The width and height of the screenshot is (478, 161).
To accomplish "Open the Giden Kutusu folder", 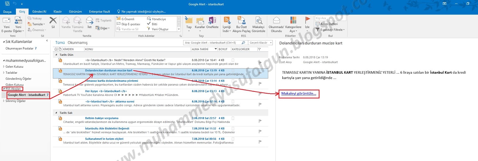I will [x=14, y=85].
